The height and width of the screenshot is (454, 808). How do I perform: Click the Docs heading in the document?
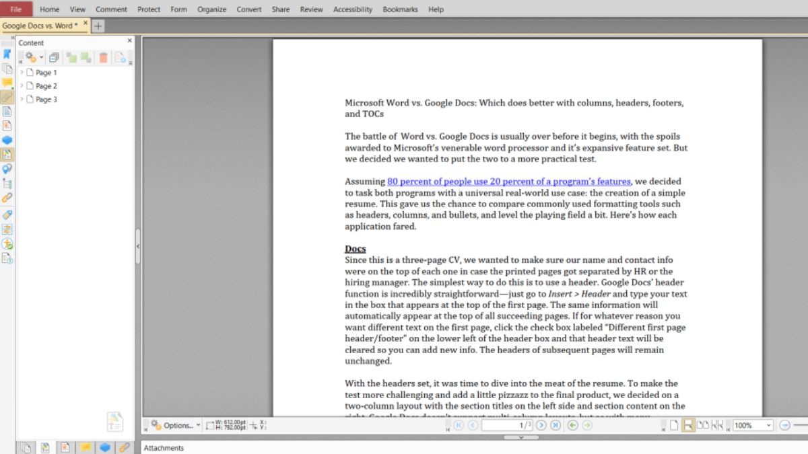(356, 248)
